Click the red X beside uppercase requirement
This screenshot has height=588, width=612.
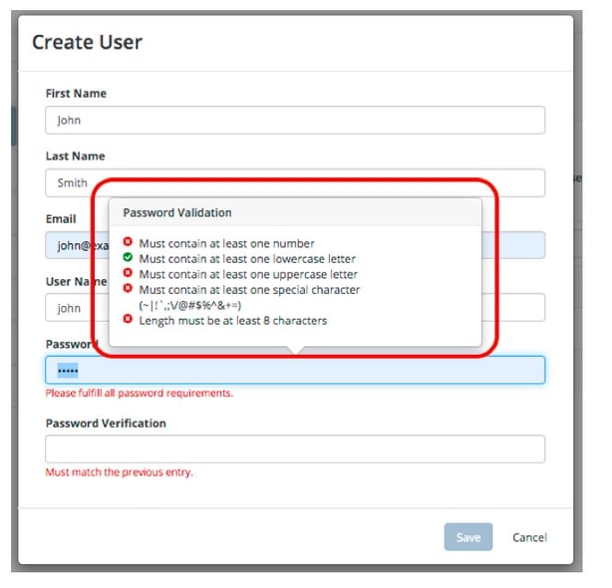click(128, 273)
